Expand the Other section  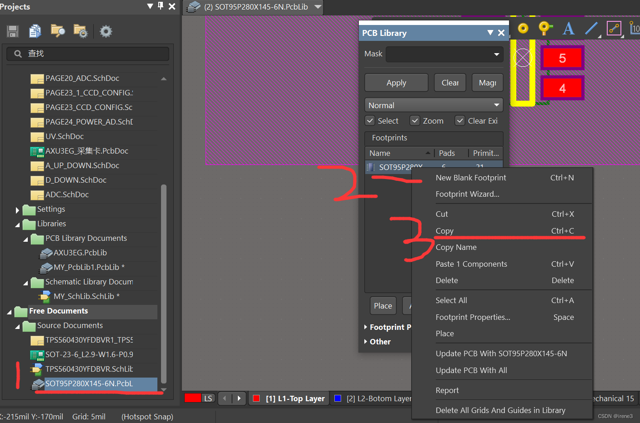coord(366,342)
